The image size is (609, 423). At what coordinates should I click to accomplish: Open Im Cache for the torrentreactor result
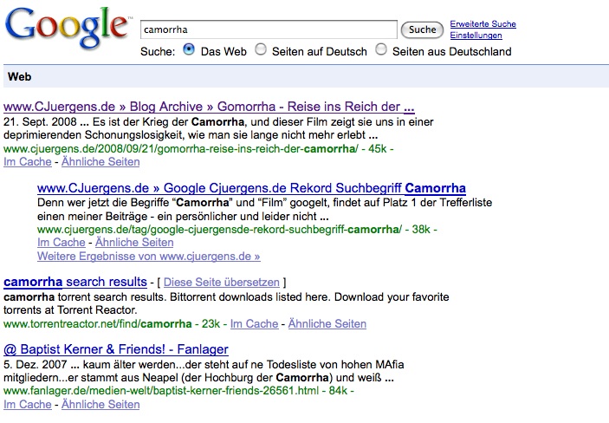click(x=254, y=324)
